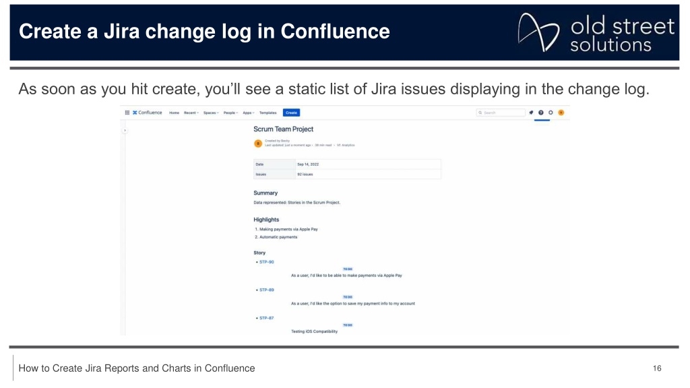Open the Analytics link under page title

[x=346, y=145]
